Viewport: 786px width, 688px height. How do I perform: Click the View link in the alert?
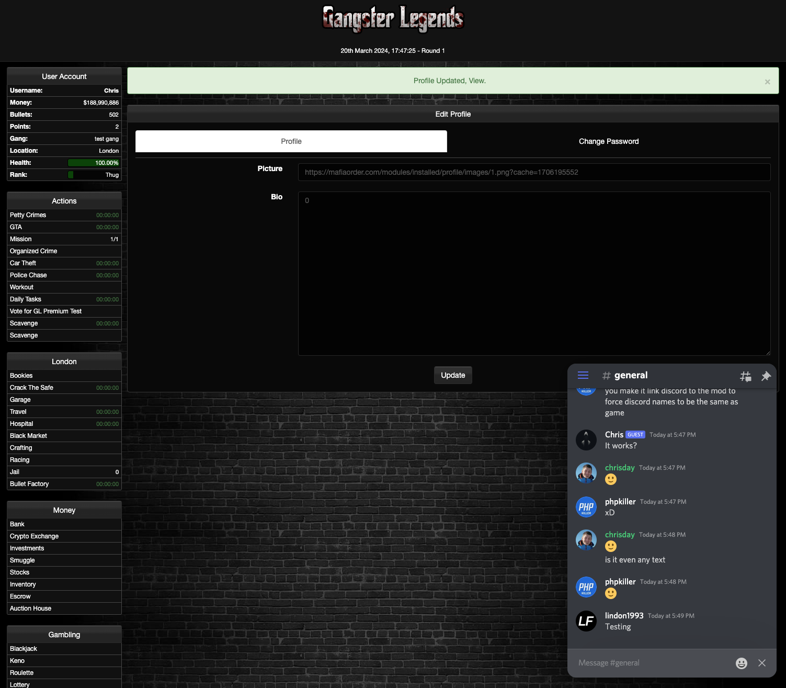pyautogui.click(x=476, y=81)
